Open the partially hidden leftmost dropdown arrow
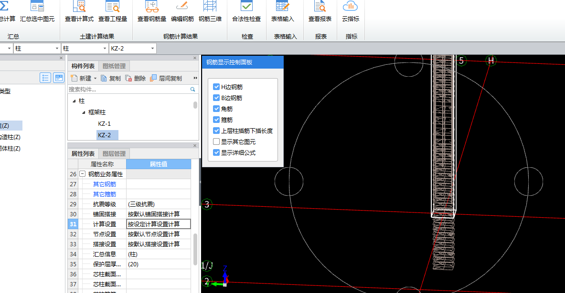This screenshot has height=293, width=565. pyautogui.click(x=9, y=48)
